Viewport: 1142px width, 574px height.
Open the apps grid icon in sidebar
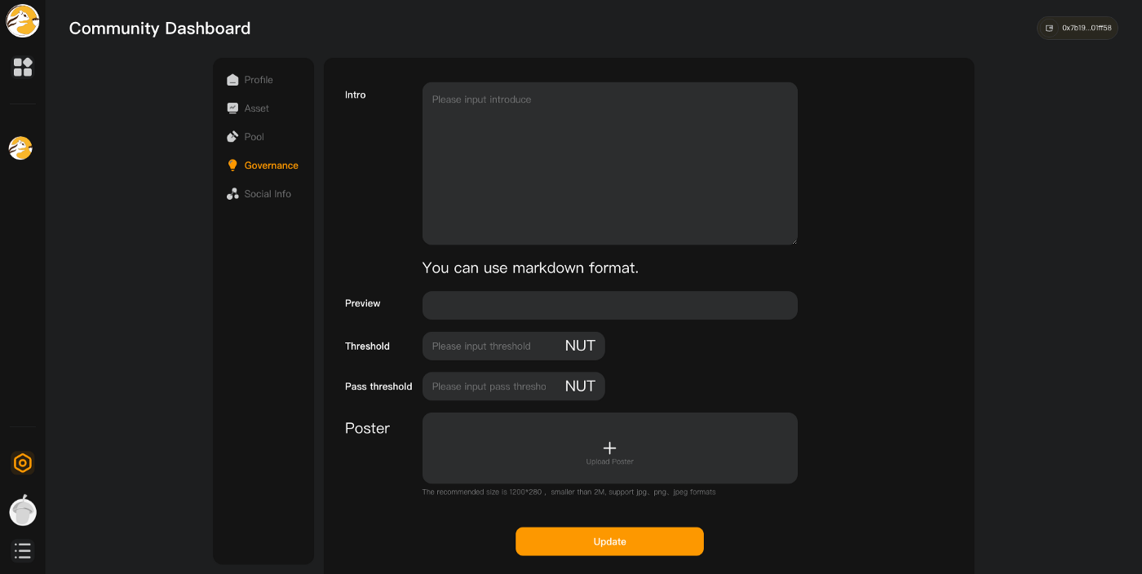[x=23, y=67]
